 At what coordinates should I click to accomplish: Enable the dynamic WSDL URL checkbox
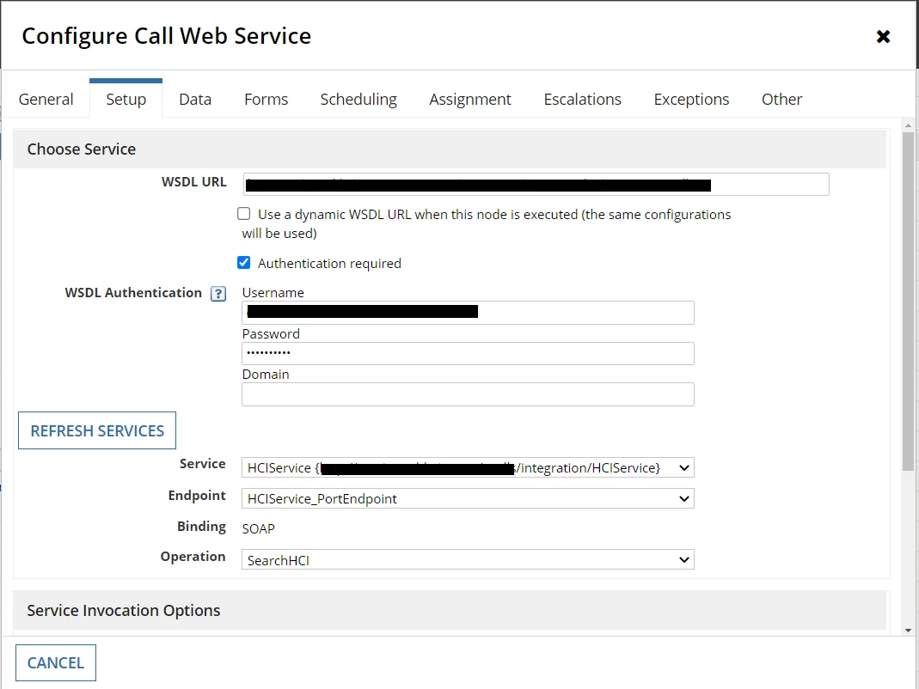pos(244,214)
